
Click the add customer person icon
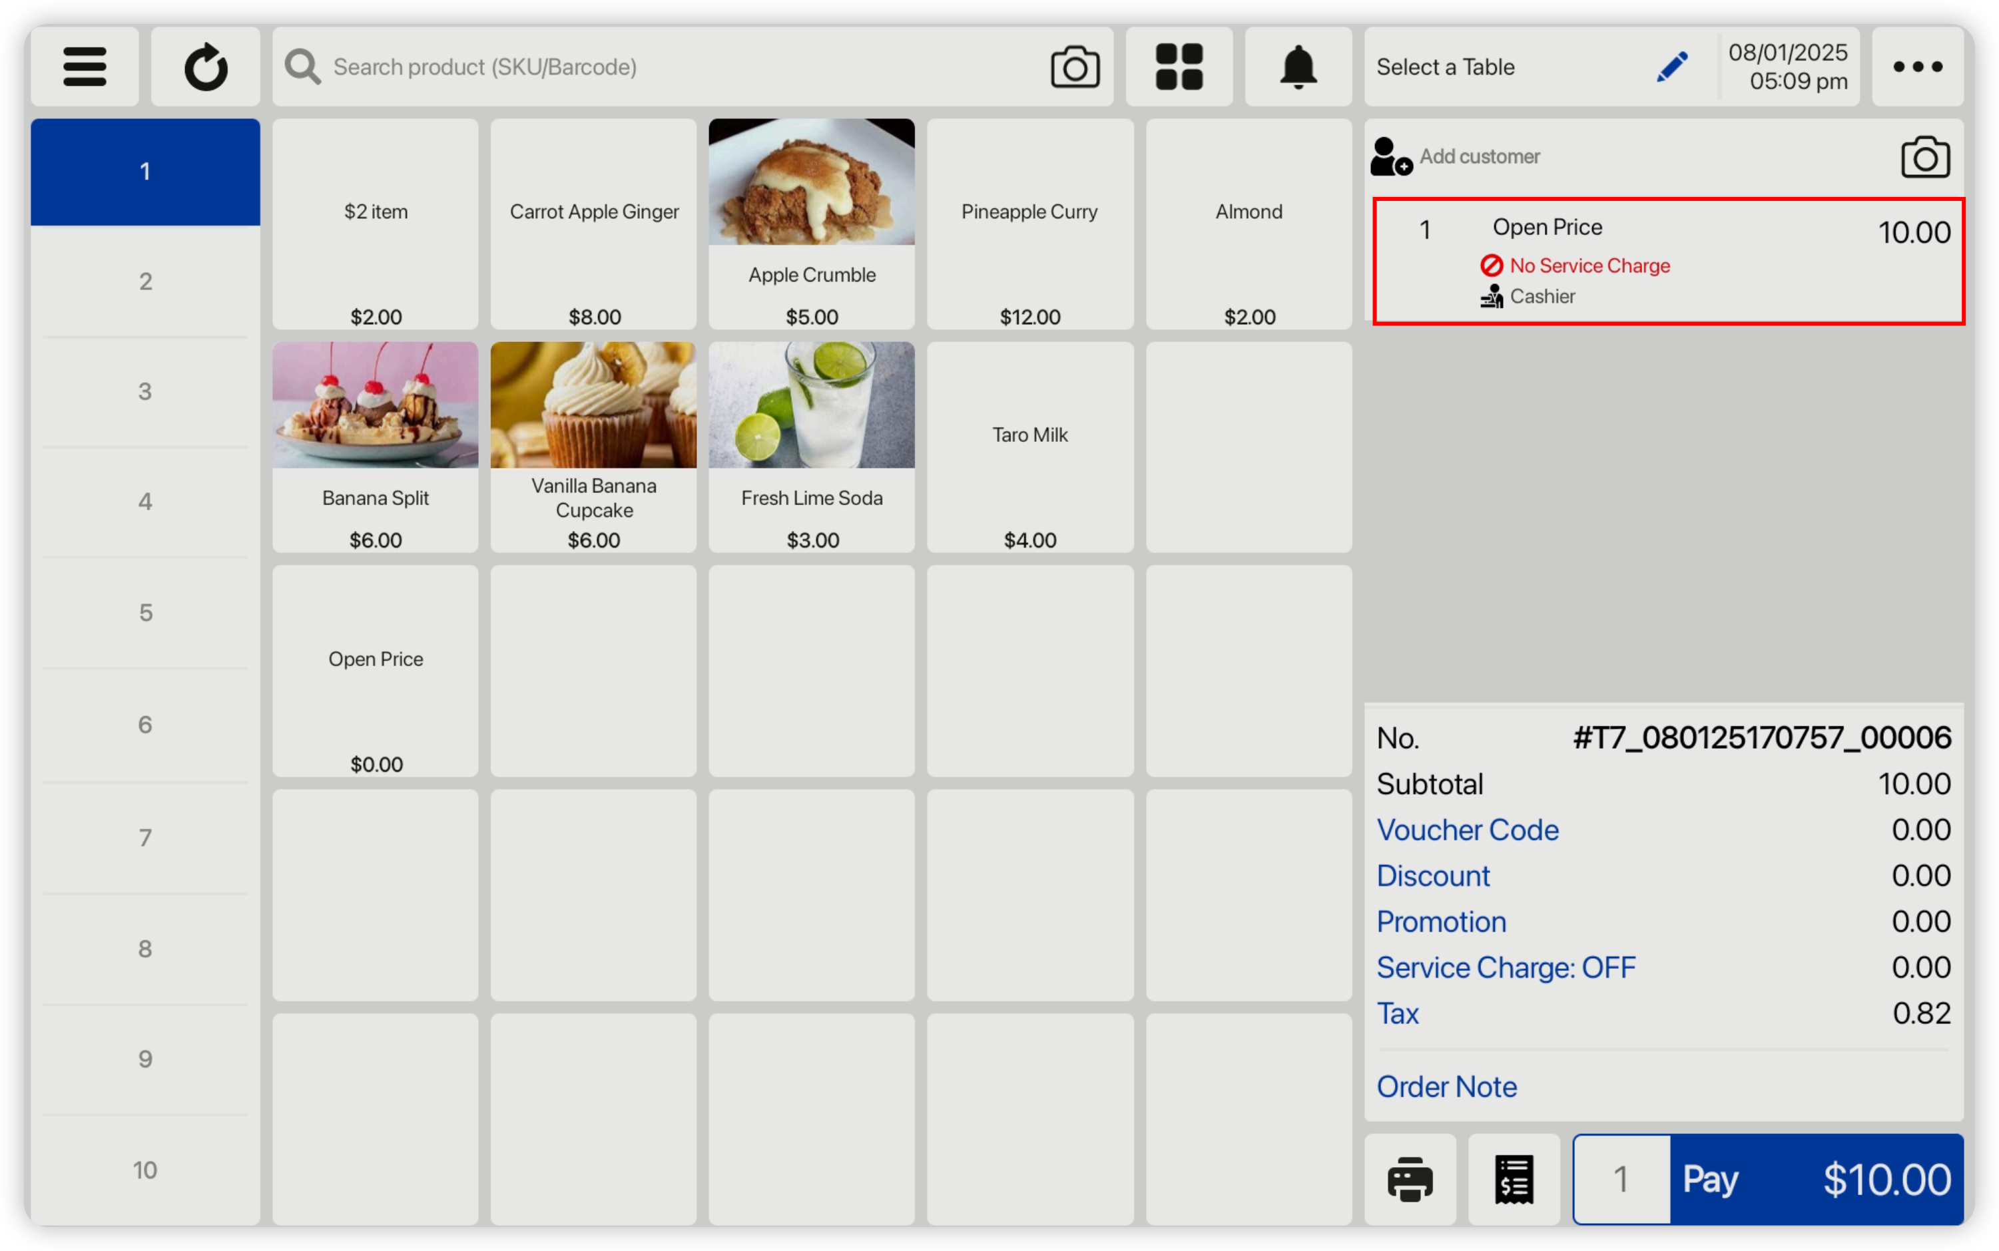click(x=1390, y=156)
